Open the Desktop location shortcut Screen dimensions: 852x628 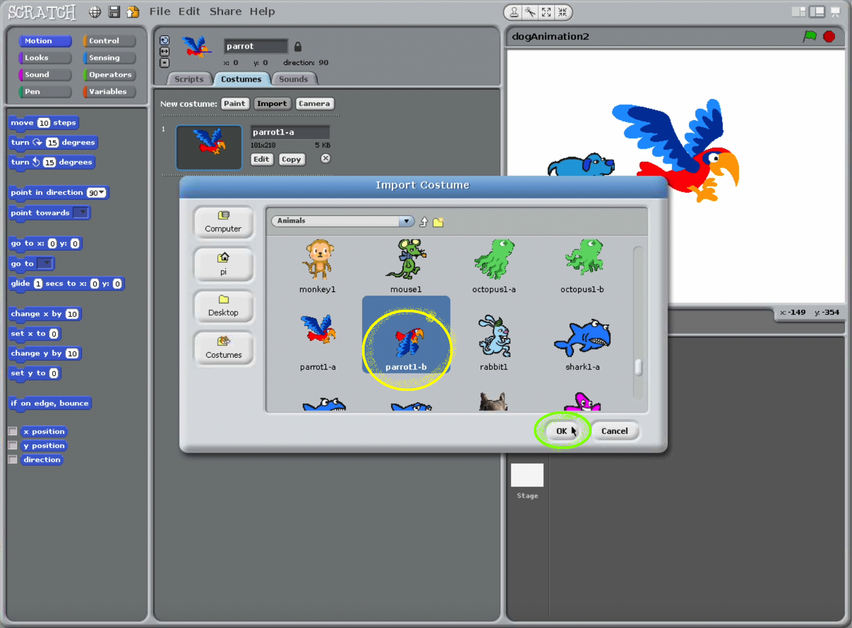click(x=223, y=306)
